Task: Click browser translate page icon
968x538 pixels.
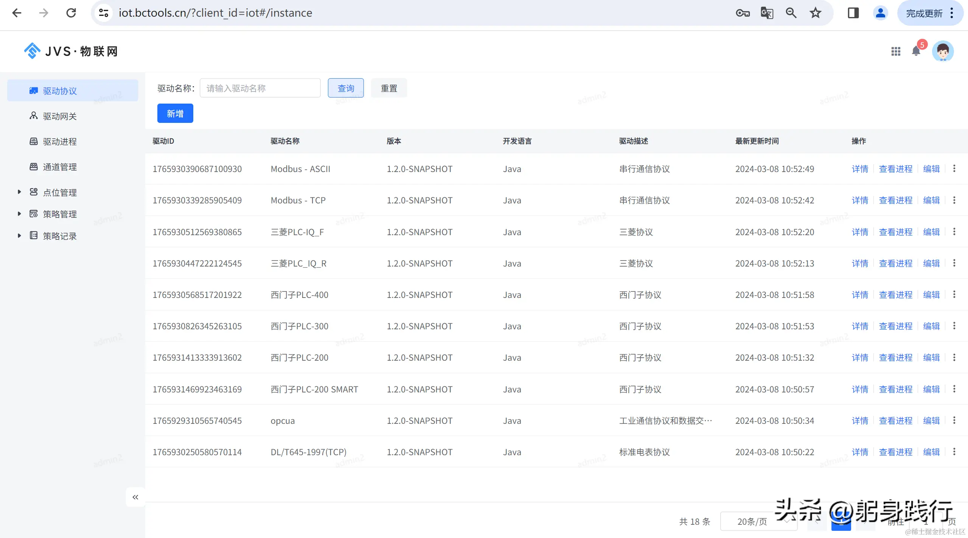Action: coord(766,13)
